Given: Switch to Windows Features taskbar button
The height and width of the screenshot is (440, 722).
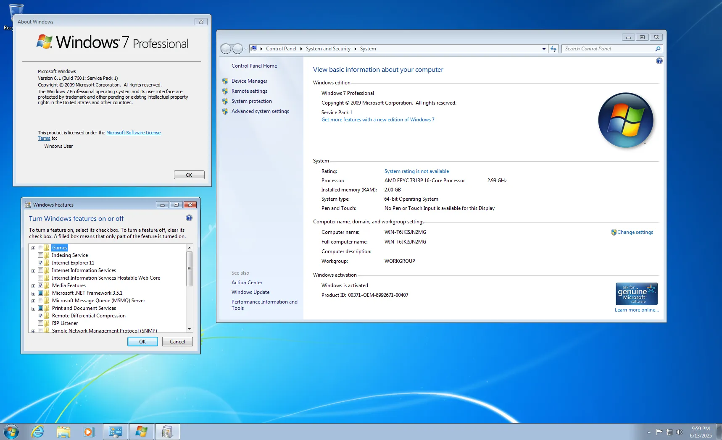Looking at the screenshot, I should coord(168,432).
